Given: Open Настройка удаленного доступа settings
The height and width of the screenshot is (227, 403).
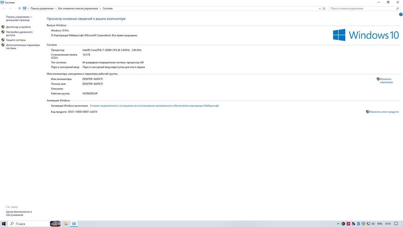Looking at the screenshot, I should [x=19, y=33].
